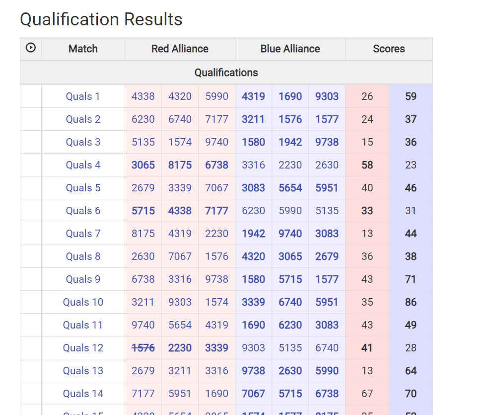
Task: Open struck-through team 1576 in Quals 12
Action: tap(143, 348)
